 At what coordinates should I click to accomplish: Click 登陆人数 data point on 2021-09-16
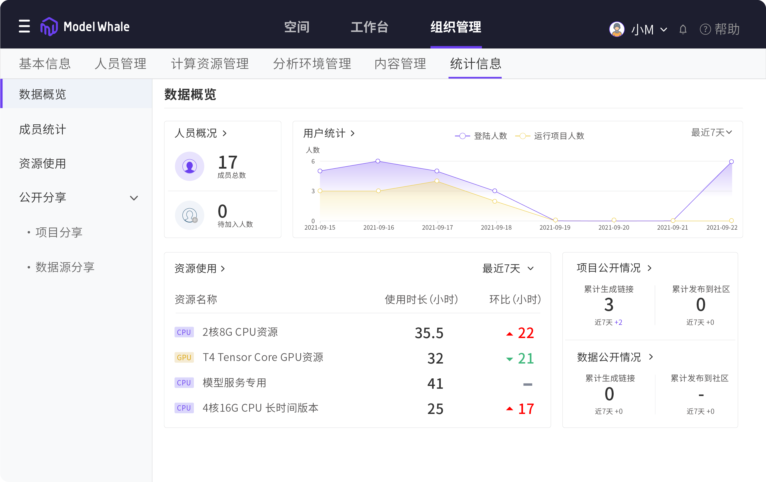pos(378,161)
